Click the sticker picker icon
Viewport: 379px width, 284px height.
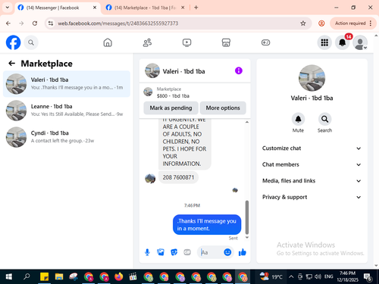point(174,252)
